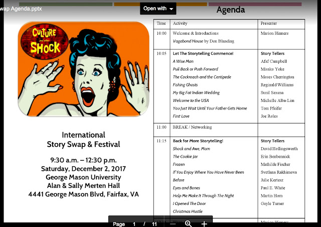Click the total page count 11

(154, 224)
